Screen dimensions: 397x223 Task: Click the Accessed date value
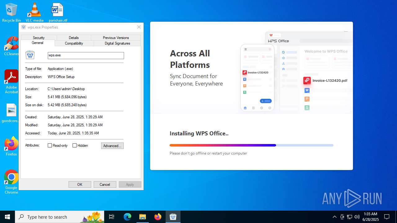point(73,133)
